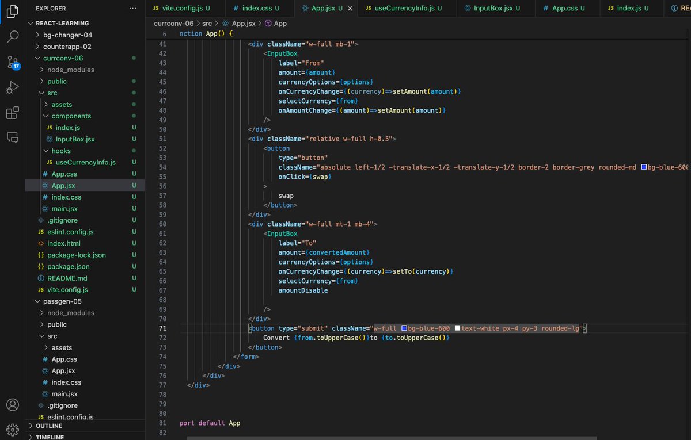Click the bg-blue-600 color swatch in line 71
Image resolution: width=691 pixels, height=440 pixels.
(404, 328)
